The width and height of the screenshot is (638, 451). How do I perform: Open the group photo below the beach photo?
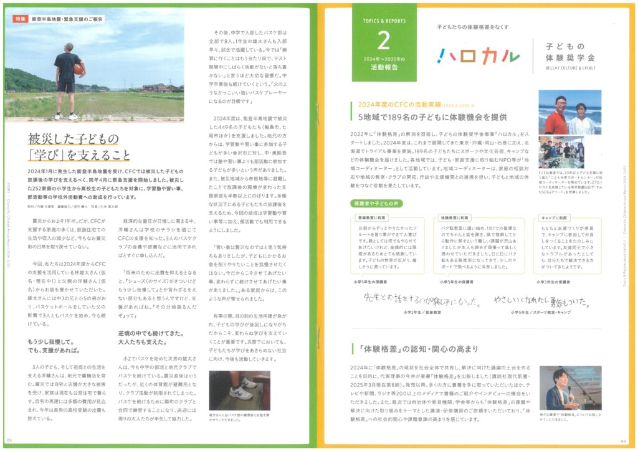click(561, 152)
